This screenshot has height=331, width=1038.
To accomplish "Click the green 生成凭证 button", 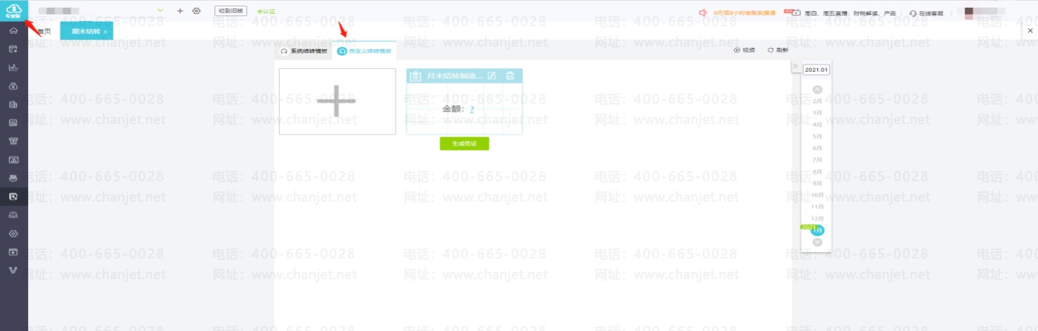I will point(464,144).
